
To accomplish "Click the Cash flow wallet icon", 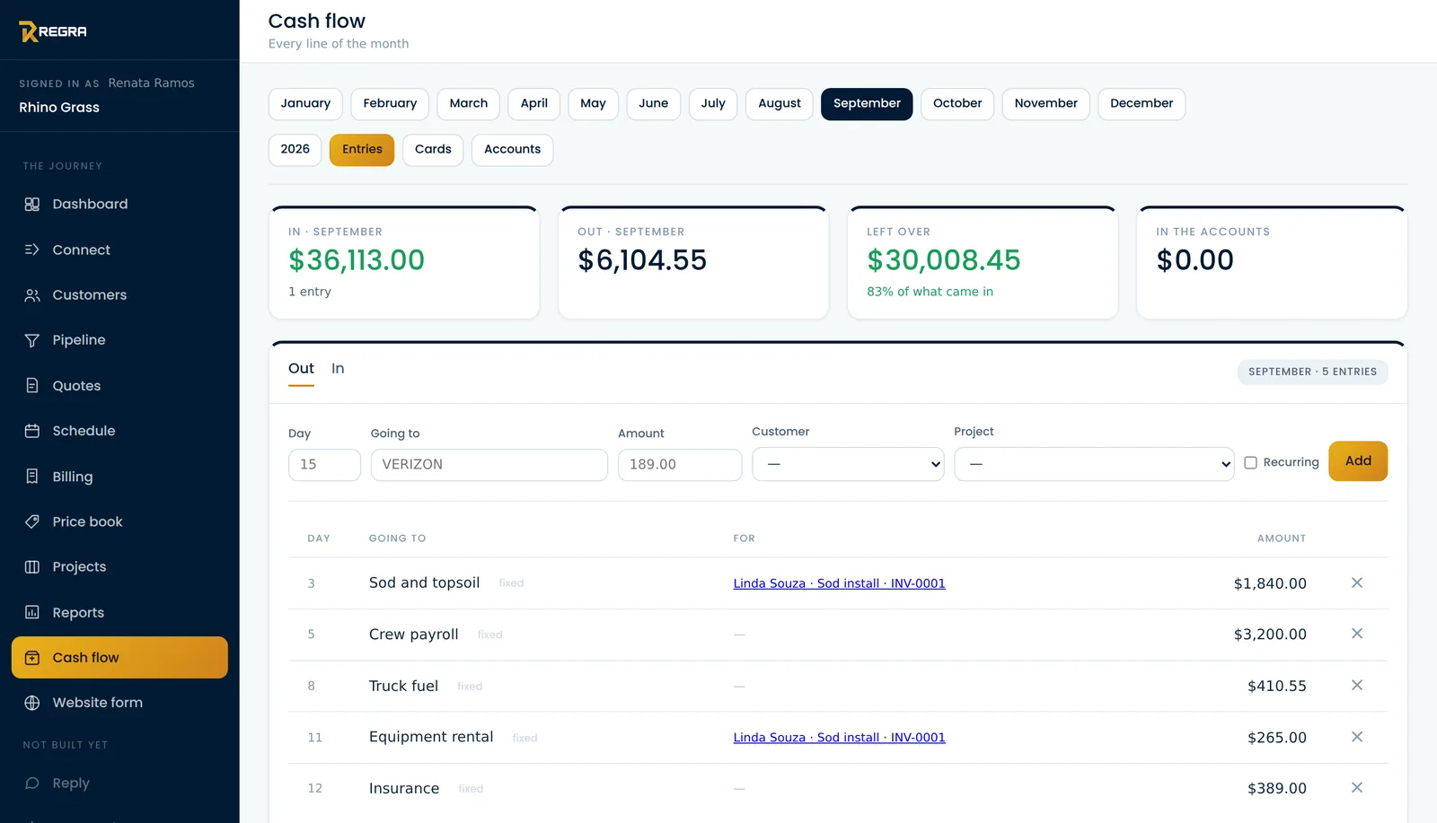I will 32,658.
